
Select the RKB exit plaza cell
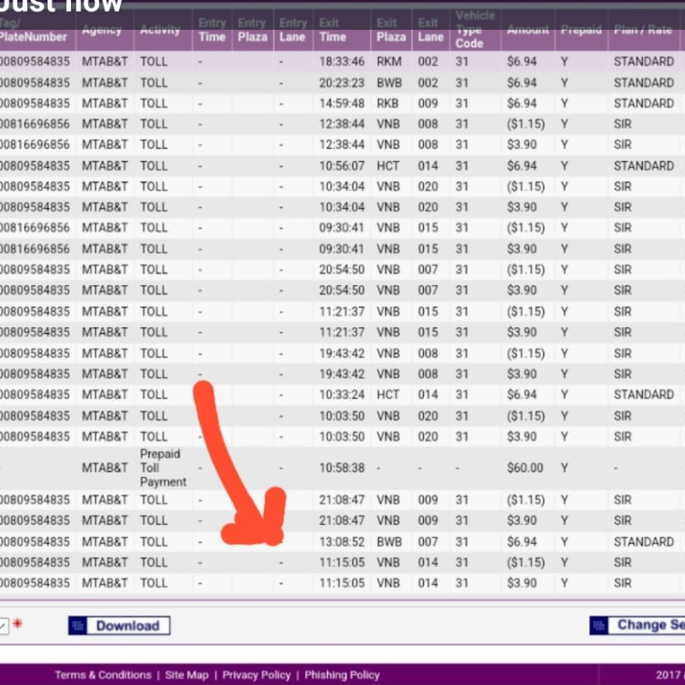tap(388, 104)
